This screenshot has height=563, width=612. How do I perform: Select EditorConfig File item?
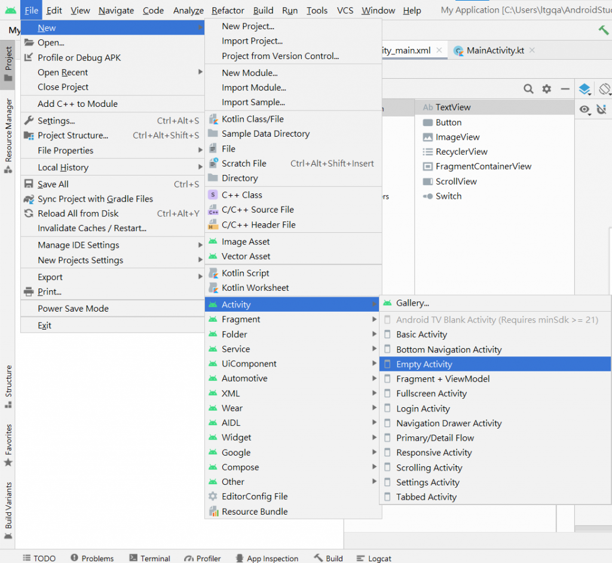pyautogui.click(x=293, y=496)
